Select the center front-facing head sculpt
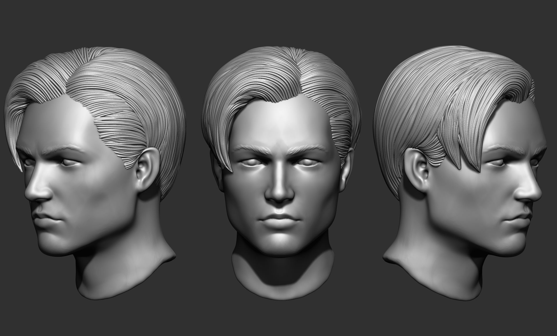Screen dimensions: 557x336 tap(281, 173)
